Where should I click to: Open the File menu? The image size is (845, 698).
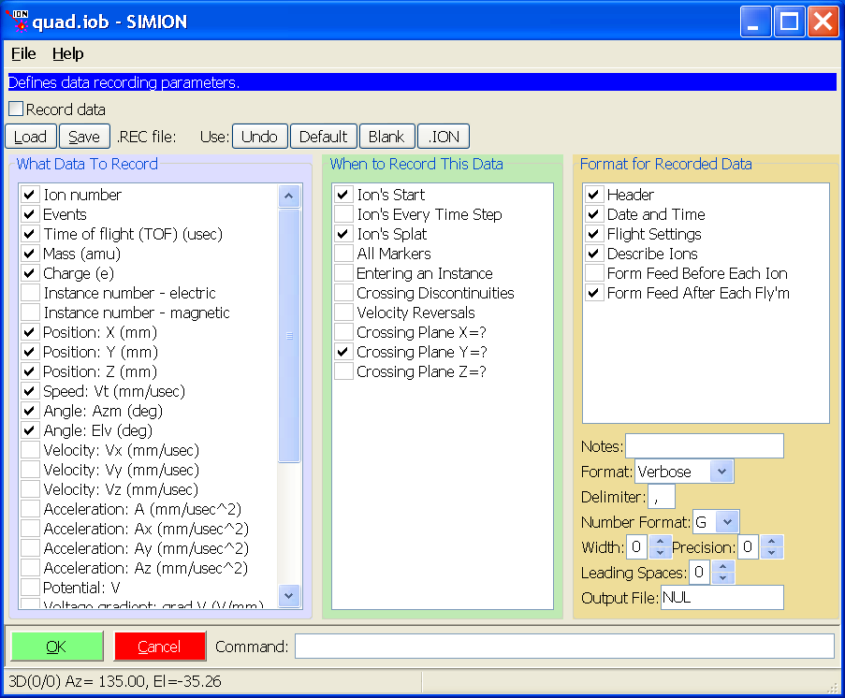(x=23, y=54)
